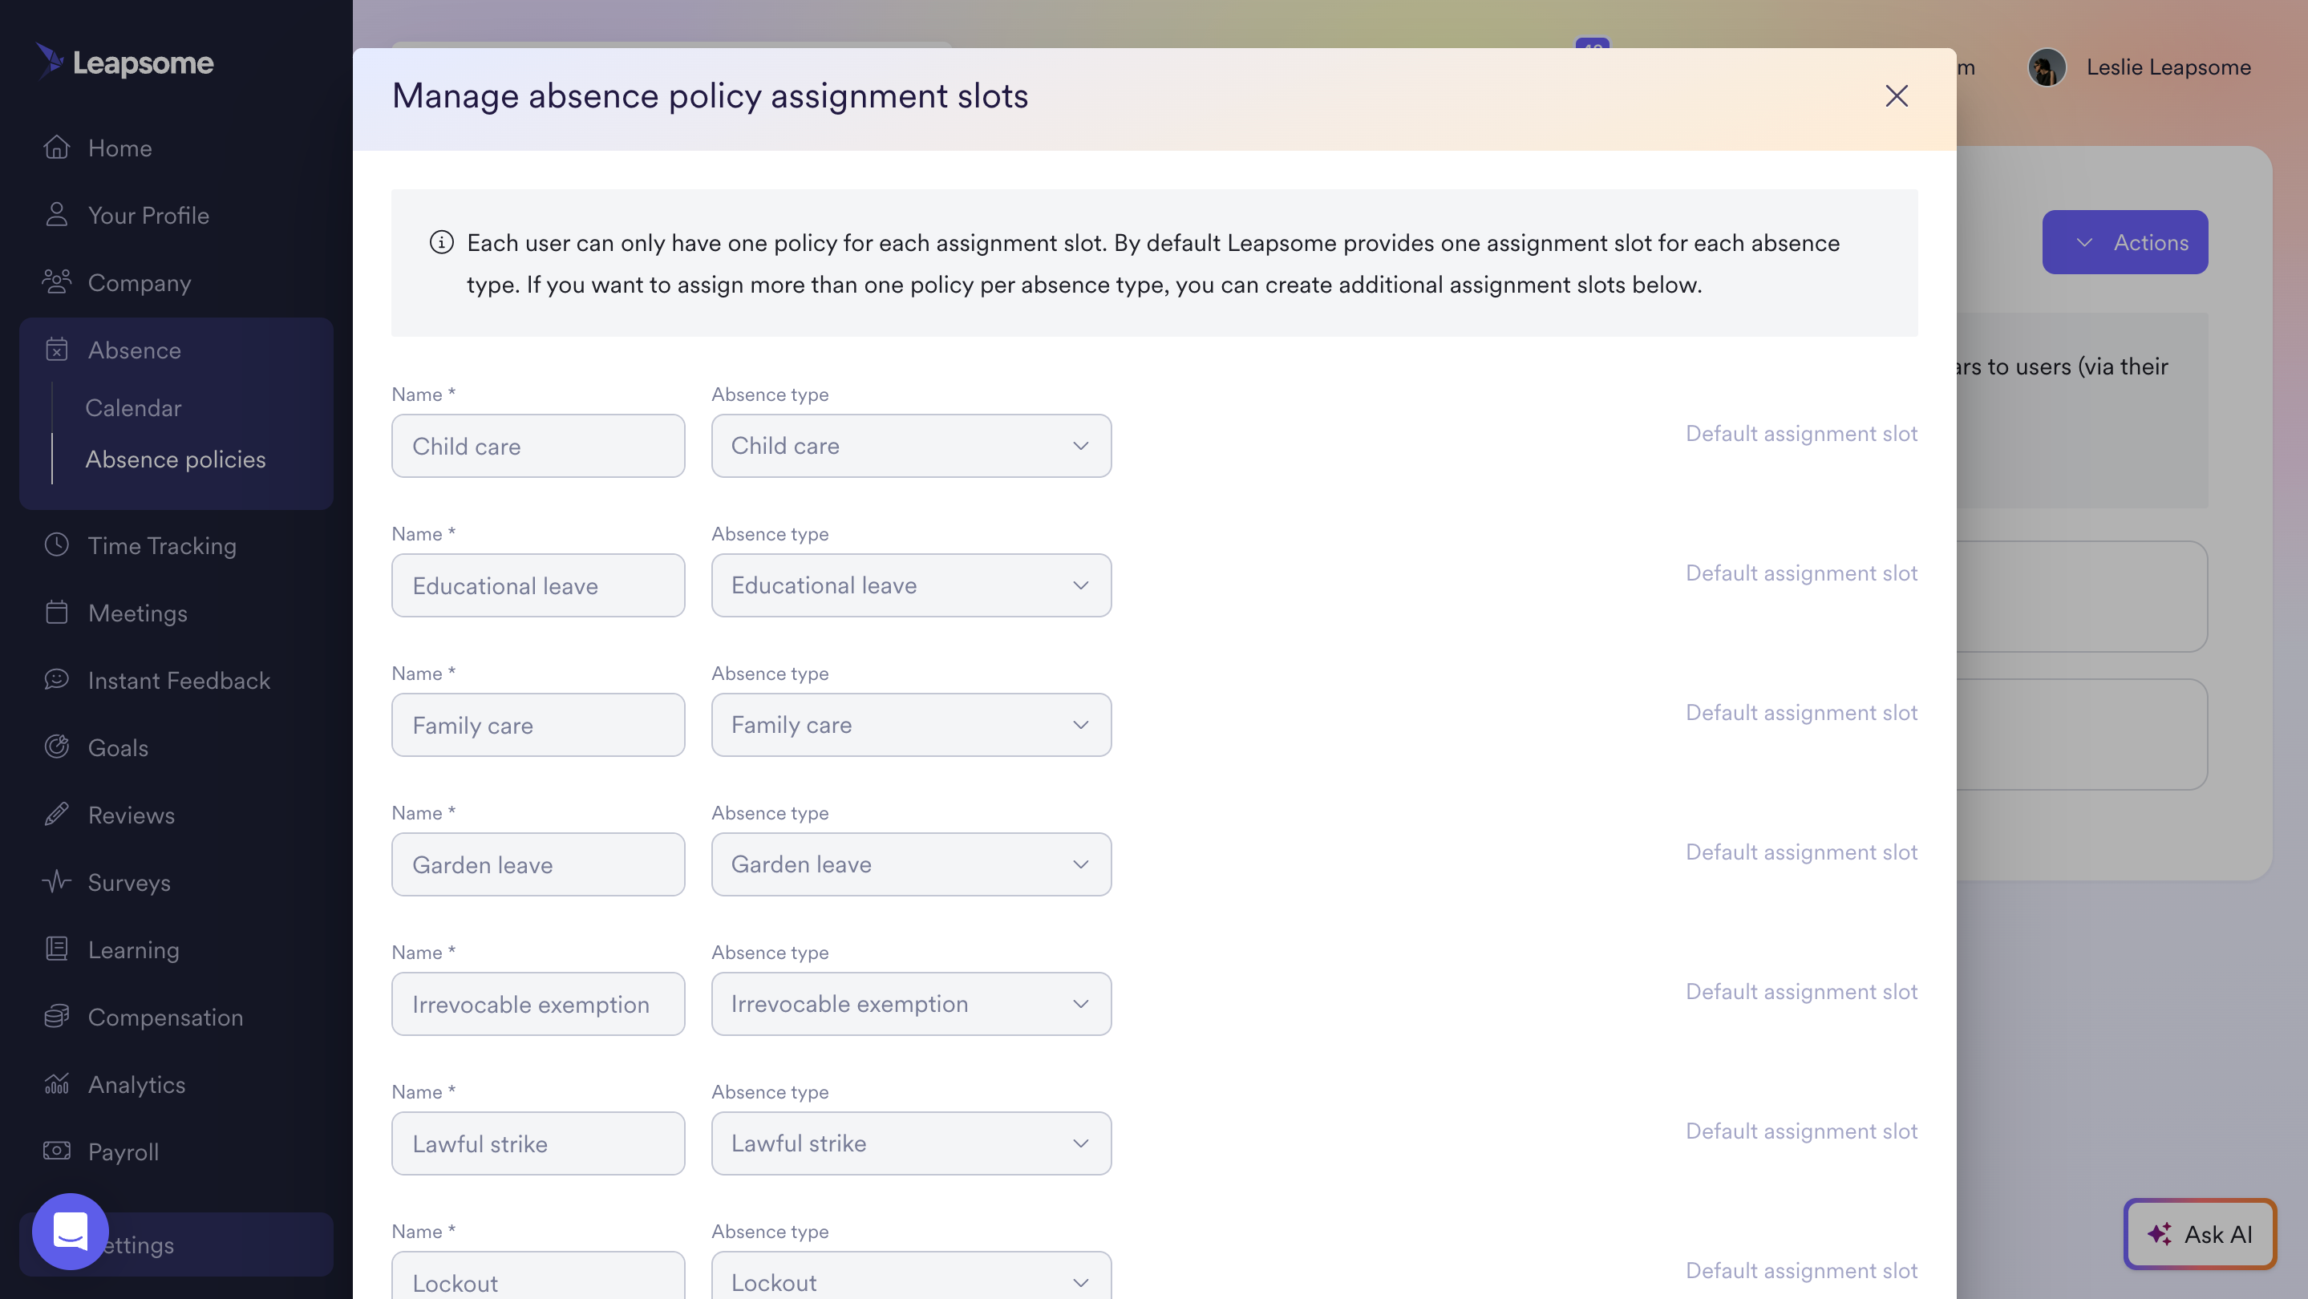
Task: Open the Payroll menu item
Action: click(123, 1151)
